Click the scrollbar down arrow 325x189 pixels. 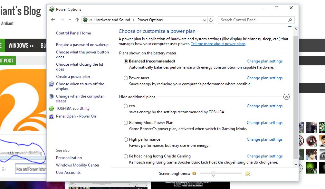click(296, 165)
